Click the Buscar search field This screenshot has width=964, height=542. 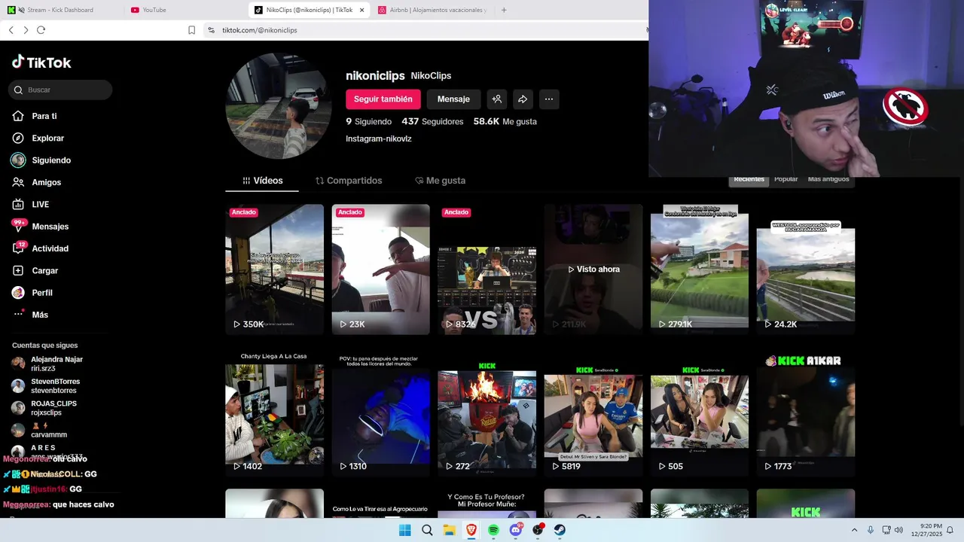[60, 90]
